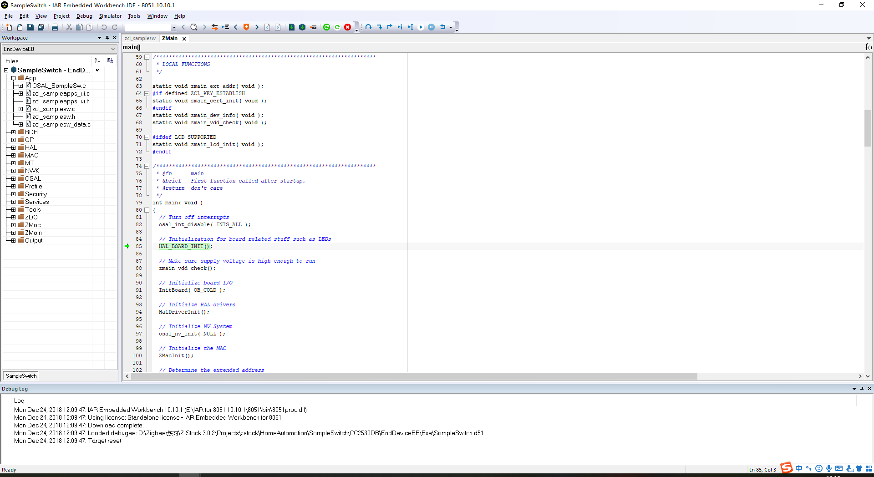This screenshot has width=874, height=477.
Task: Click the Cut scissors icon
Action: 69,27
